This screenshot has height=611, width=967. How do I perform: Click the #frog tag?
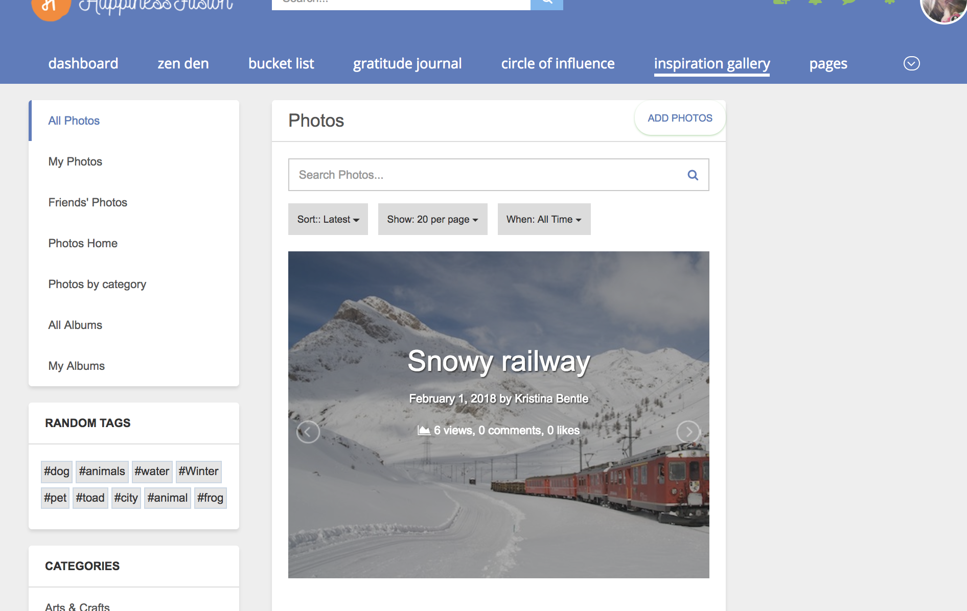[x=210, y=498]
